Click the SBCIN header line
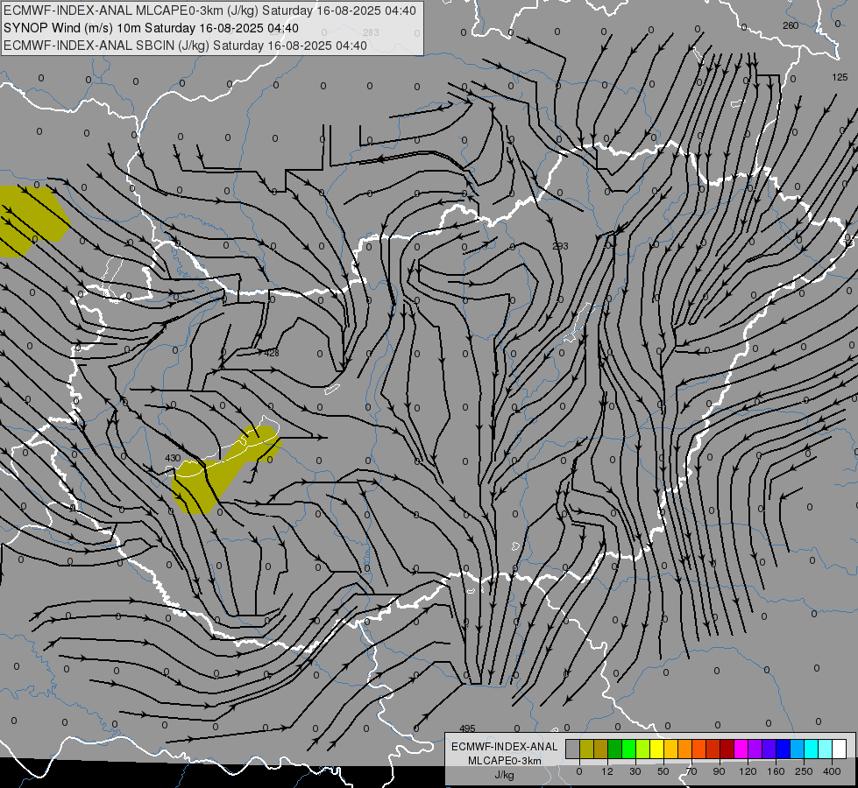The width and height of the screenshot is (858, 788). coord(185,46)
